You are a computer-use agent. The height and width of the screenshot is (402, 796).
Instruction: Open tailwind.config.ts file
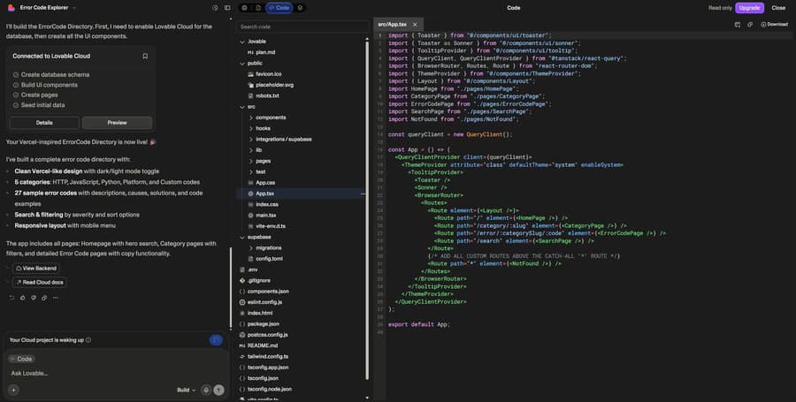(x=264, y=357)
